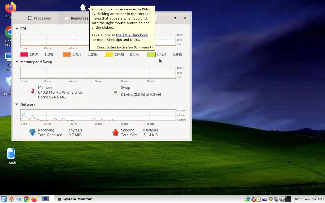The image size is (325, 203).
Task: Open the KDE start menu in taskbar
Action: click(x=4, y=199)
